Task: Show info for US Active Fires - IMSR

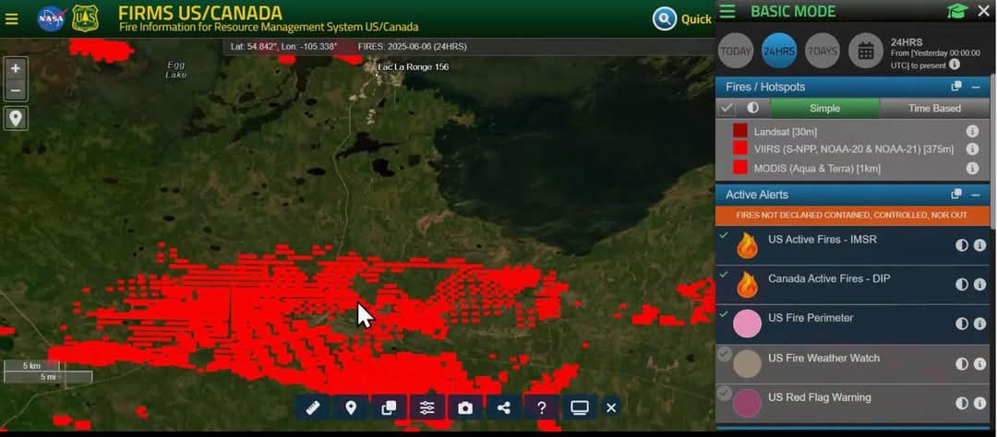Action: pos(979,245)
